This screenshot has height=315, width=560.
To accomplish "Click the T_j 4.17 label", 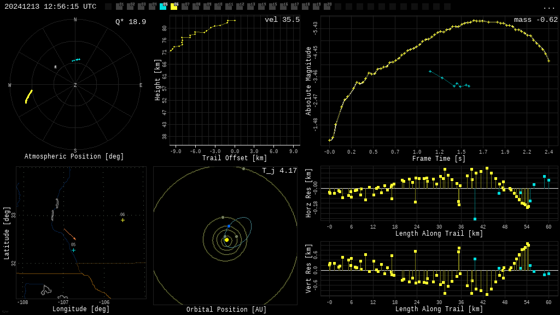I will [x=279, y=171].
